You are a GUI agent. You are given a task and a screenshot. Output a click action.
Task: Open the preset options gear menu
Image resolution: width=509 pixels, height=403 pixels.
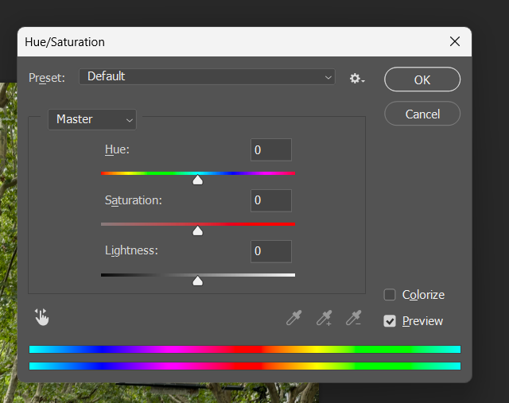[357, 78]
